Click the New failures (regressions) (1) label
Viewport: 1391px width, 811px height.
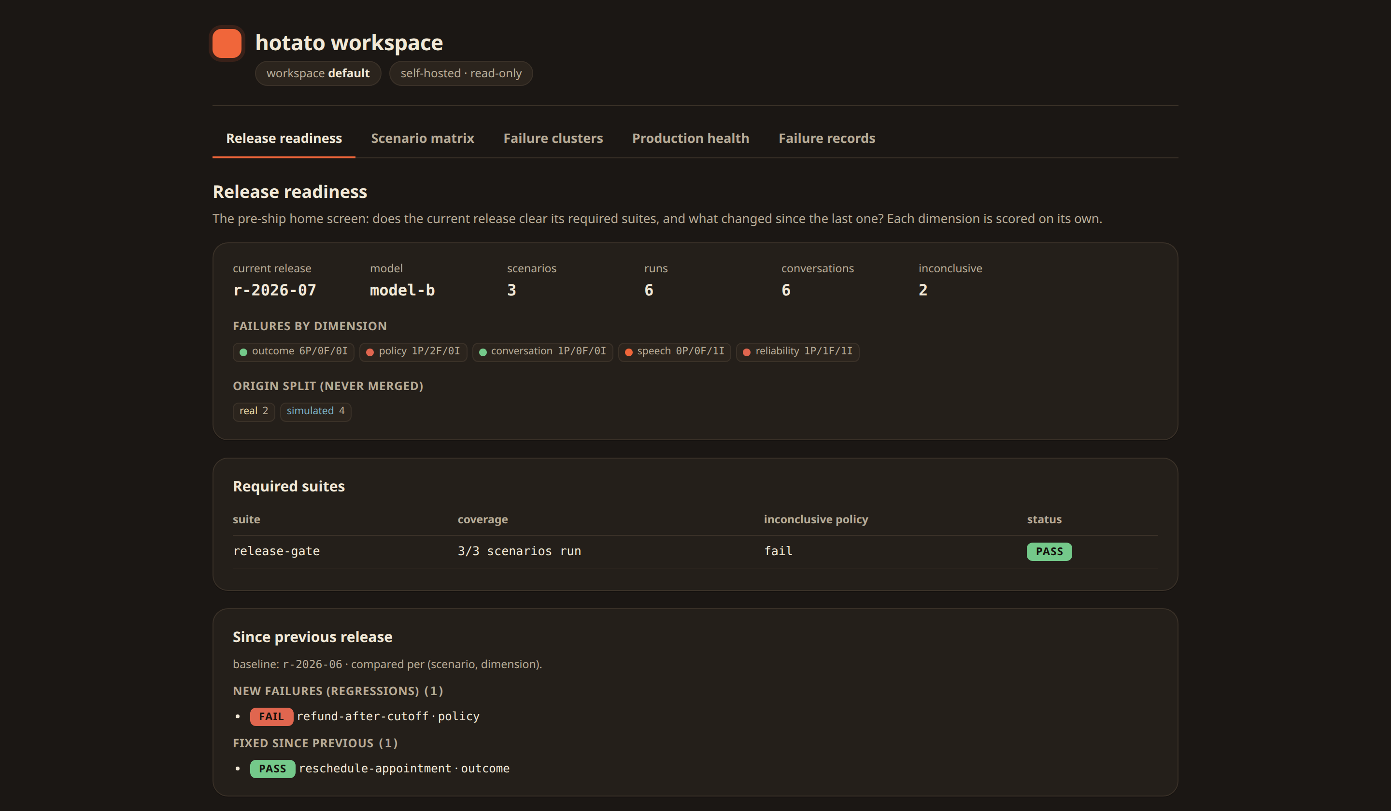[338, 691]
